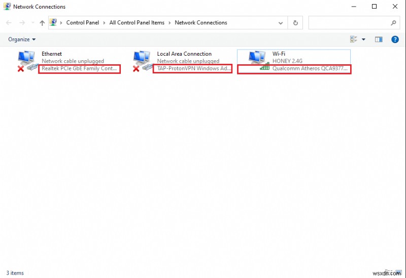Click the Wi-Fi connection name
The image size is (406, 278).
click(279, 54)
